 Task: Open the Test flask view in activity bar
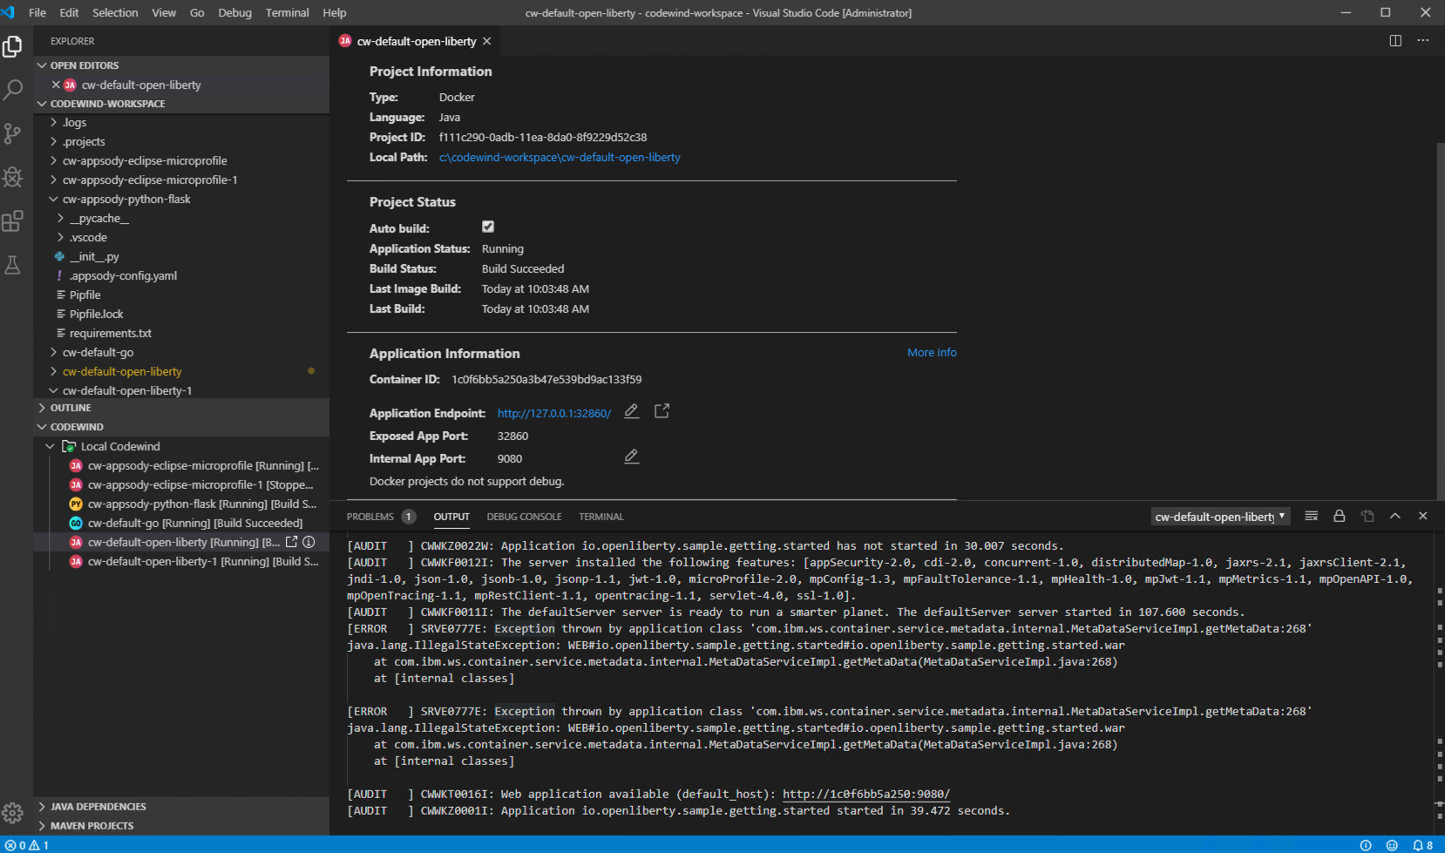tap(13, 264)
